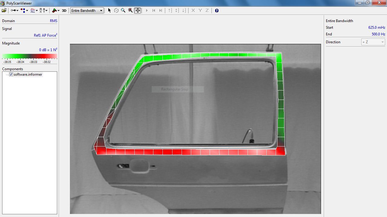The height and width of the screenshot is (217, 387).
Task: Expand the surface display icon dropdown arrow
Action: 58,11
